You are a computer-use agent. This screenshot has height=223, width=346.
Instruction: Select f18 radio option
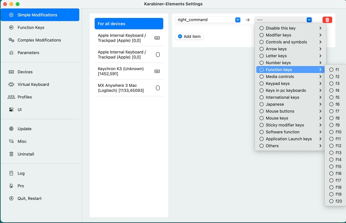(331, 187)
